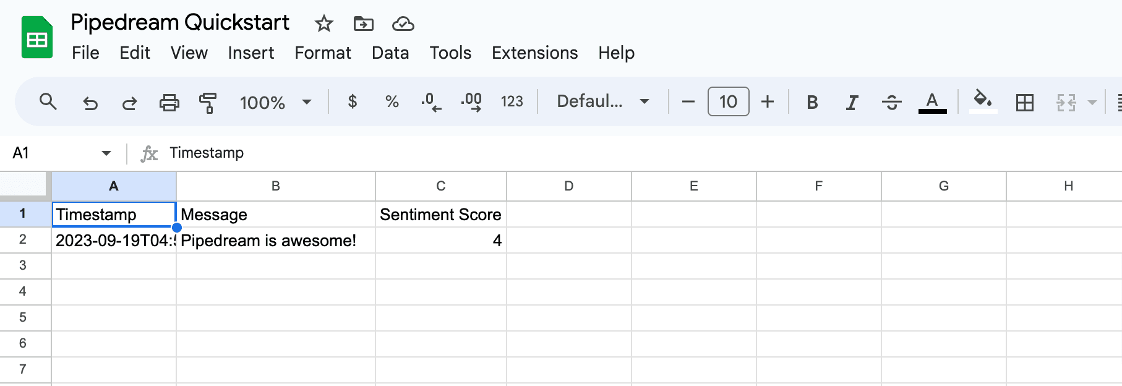This screenshot has width=1122, height=386.
Task: Increase decimal places
Action: click(471, 101)
